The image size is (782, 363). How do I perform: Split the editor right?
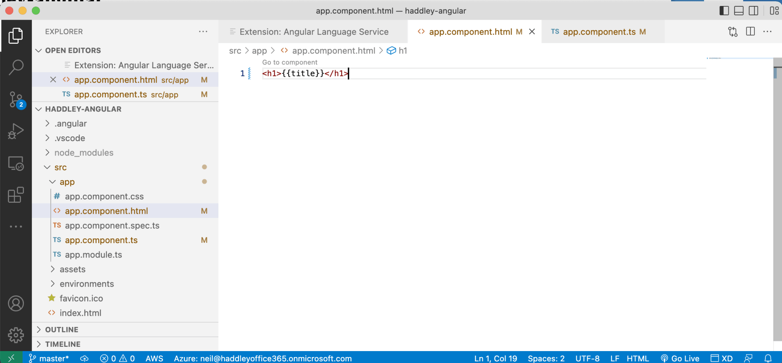point(750,31)
